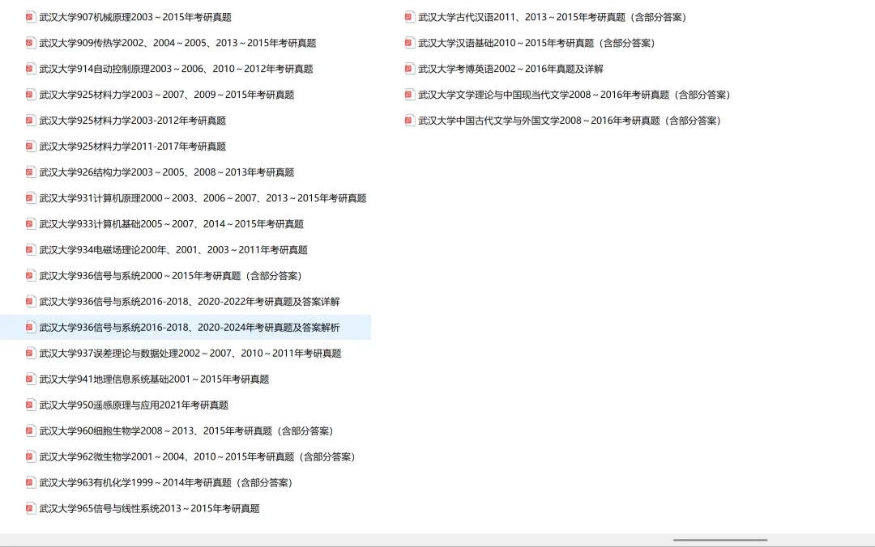Select file 武汉大学950遥感原理与应用2021年考研真题
This screenshot has width=875, height=547.
[134, 405]
